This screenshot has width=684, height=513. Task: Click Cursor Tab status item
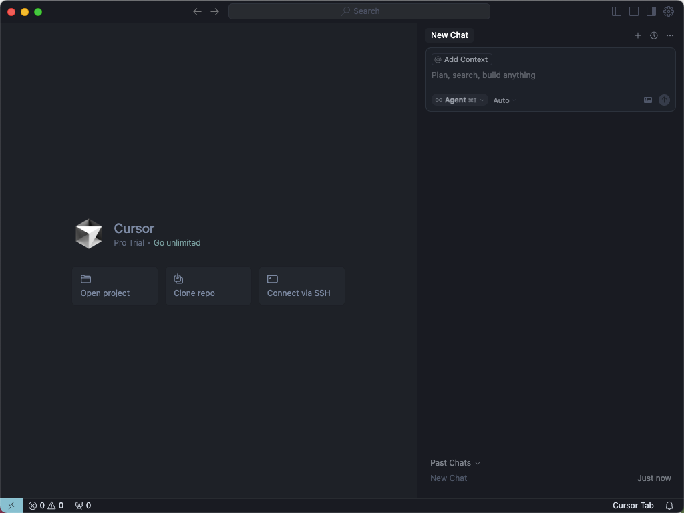pyautogui.click(x=633, y=506)
